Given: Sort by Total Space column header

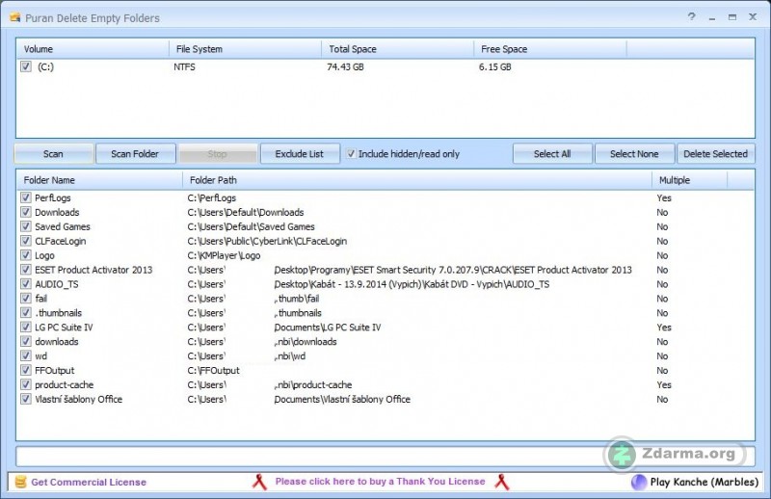Looking at the screenshot, I should 398,49.
